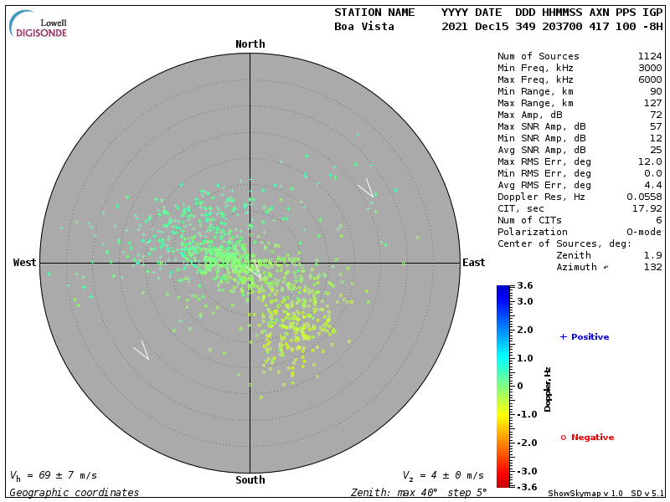Click the red bottom of Doppler color bar

502,483
